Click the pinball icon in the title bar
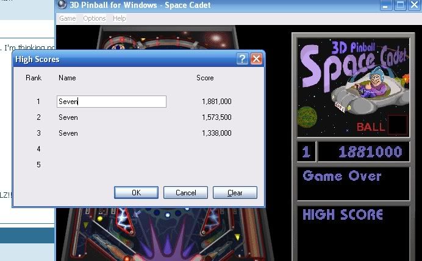The height and width of the screenshot is (261, 422). click(62, 5)
